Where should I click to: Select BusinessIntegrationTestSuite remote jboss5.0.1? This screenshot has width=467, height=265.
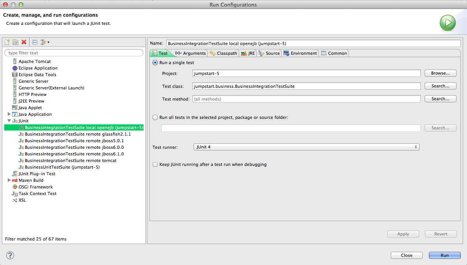click(74, 141)
